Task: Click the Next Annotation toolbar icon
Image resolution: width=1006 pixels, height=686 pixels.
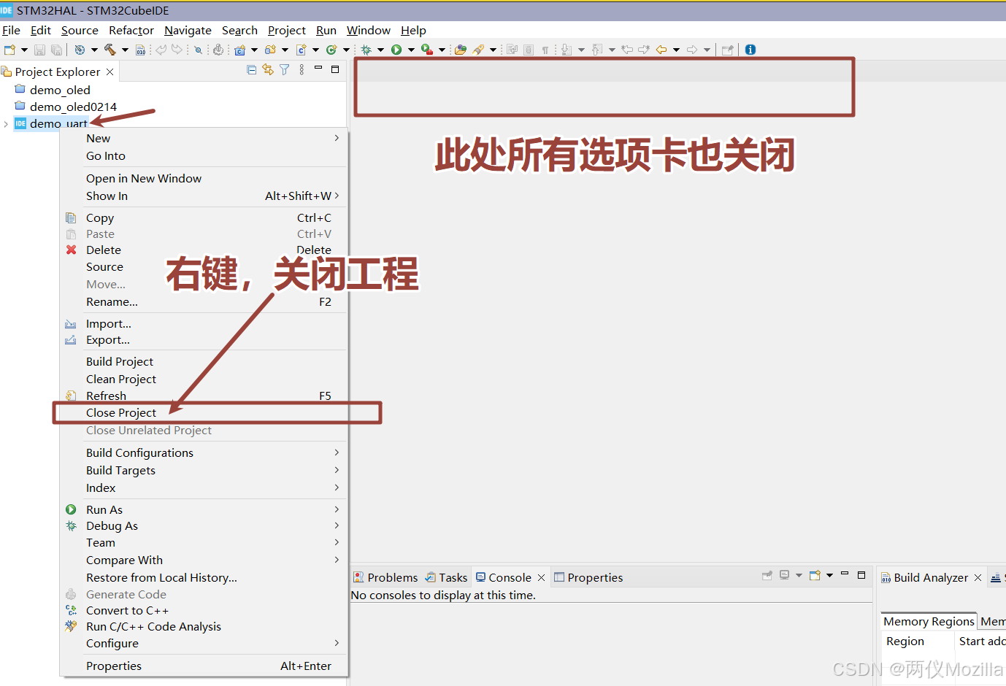Action: [x=567, y=50]
